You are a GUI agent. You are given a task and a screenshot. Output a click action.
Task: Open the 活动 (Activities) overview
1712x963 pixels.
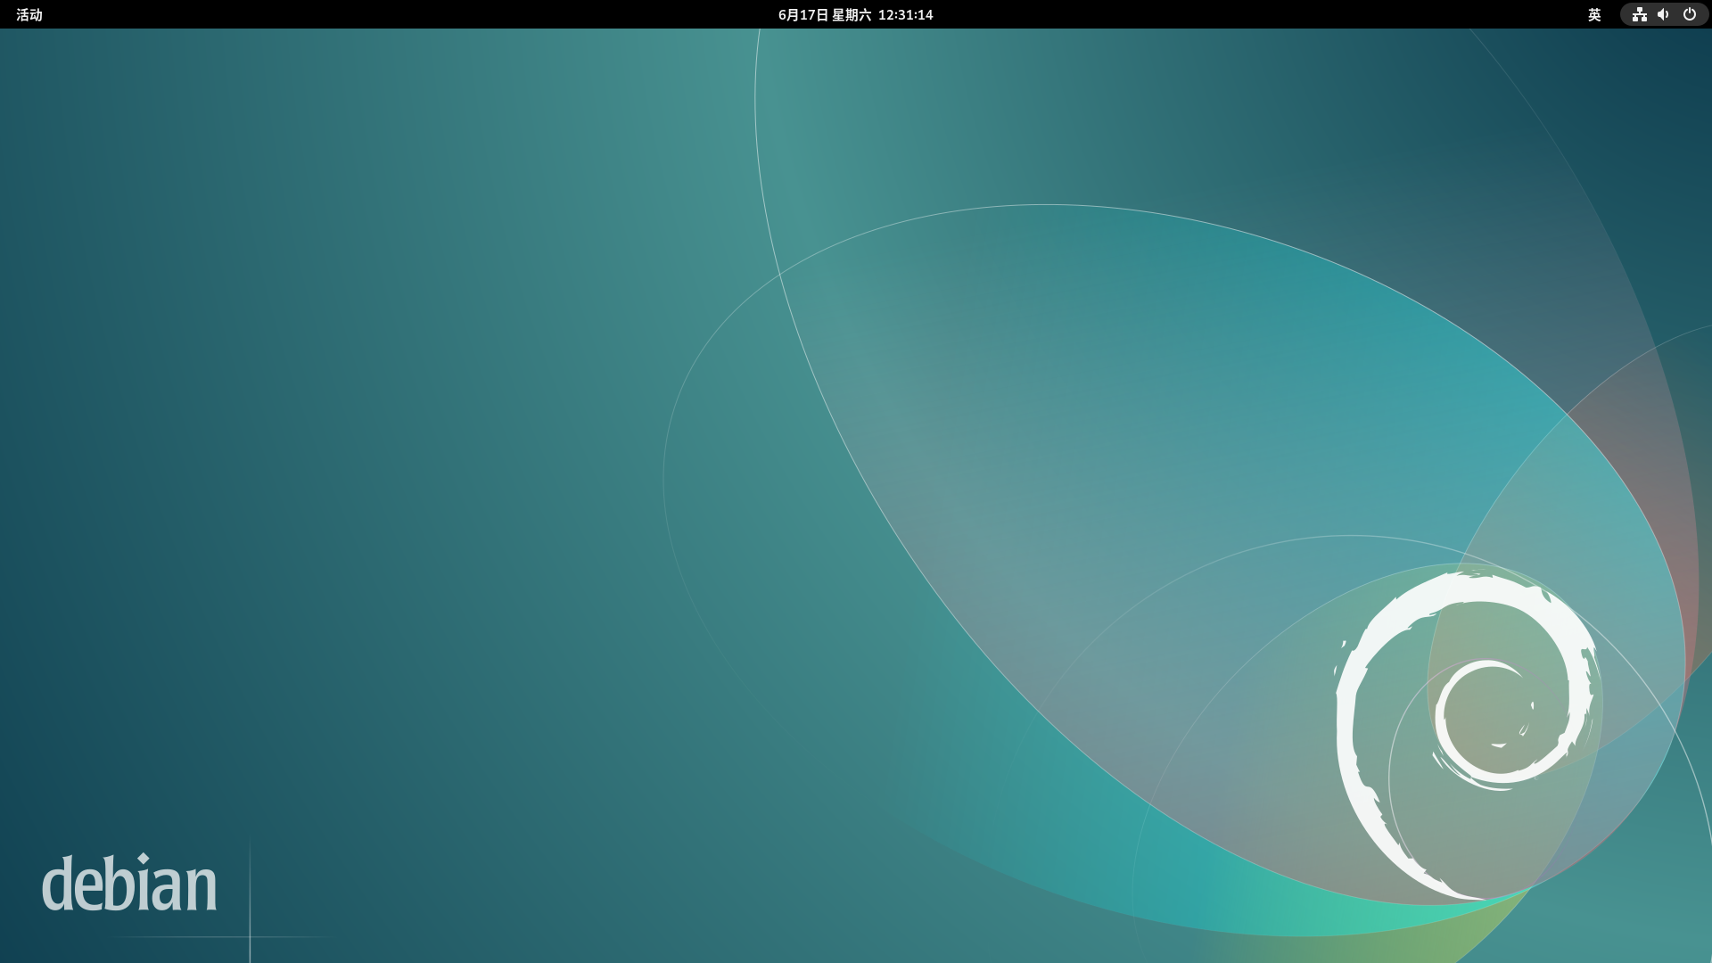pyautogui.click(x=29, y=14)
